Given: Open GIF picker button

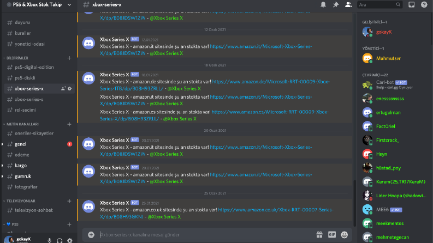Looking at the screenshot, I should click(332, 235).
